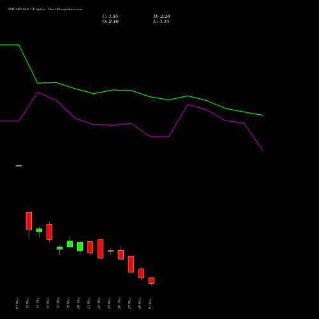The height and width of the screenshot is (319, 319).
Task: Click the '20 May' date label
Action: [x=78, y=303]
